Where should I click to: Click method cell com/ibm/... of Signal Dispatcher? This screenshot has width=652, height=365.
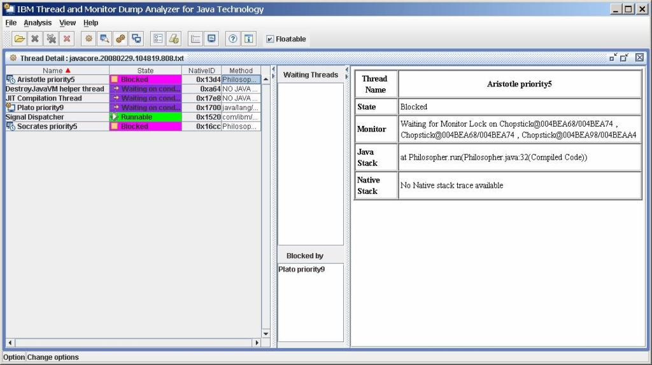(241, 117)
